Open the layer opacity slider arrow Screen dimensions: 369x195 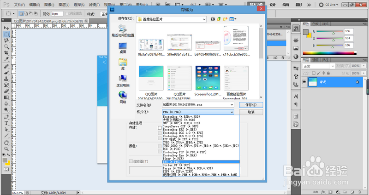coord(364,66)
